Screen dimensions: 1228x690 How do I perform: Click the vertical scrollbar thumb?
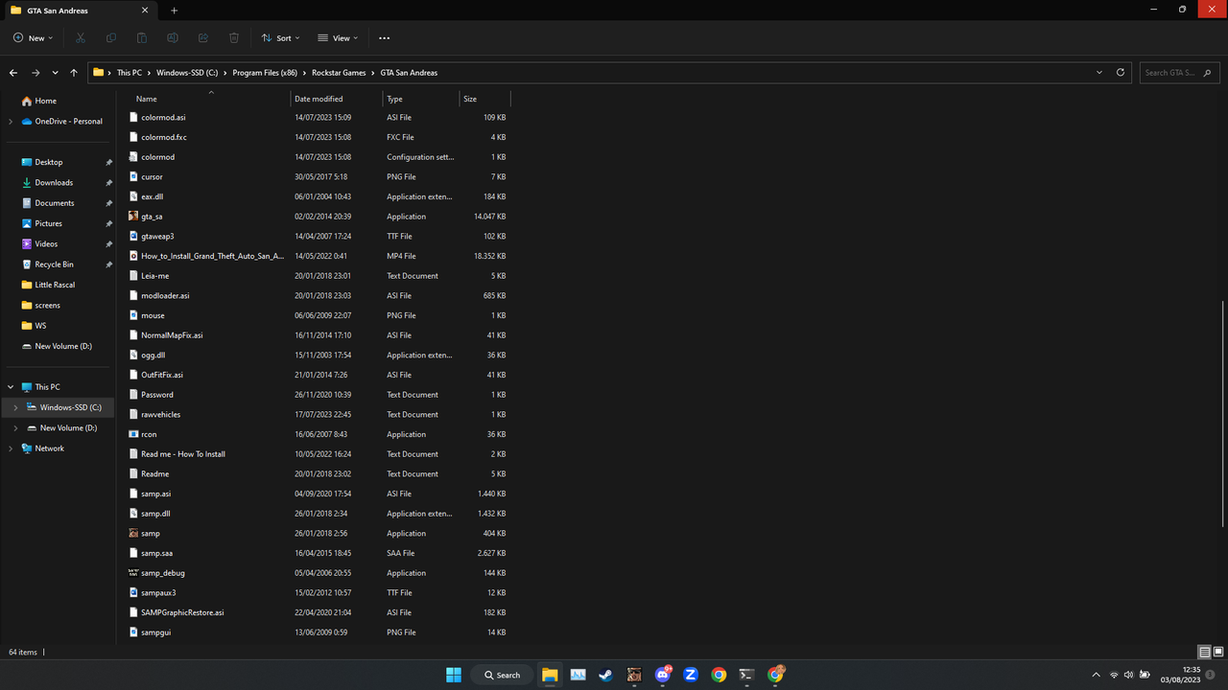(1223, 413)
